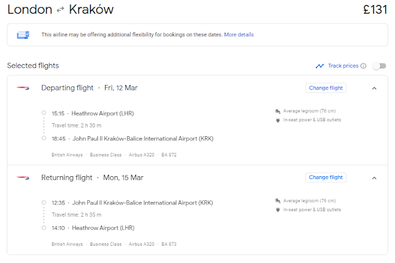Click the British Airways logo on the returning flight
The width and height of the screenshot is (395, 263).
pos(23,177)
